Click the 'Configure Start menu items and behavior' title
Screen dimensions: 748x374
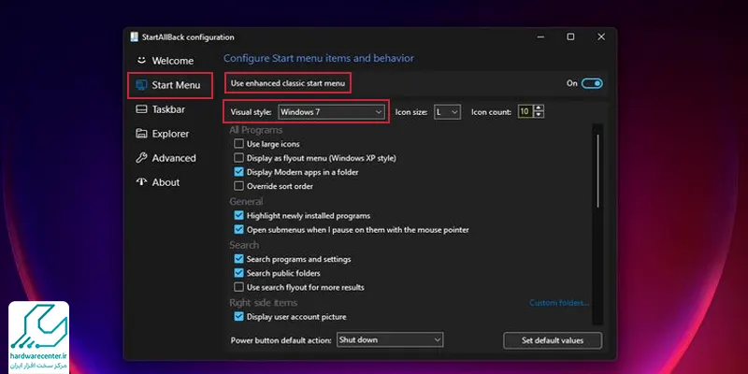coord(319,58)
